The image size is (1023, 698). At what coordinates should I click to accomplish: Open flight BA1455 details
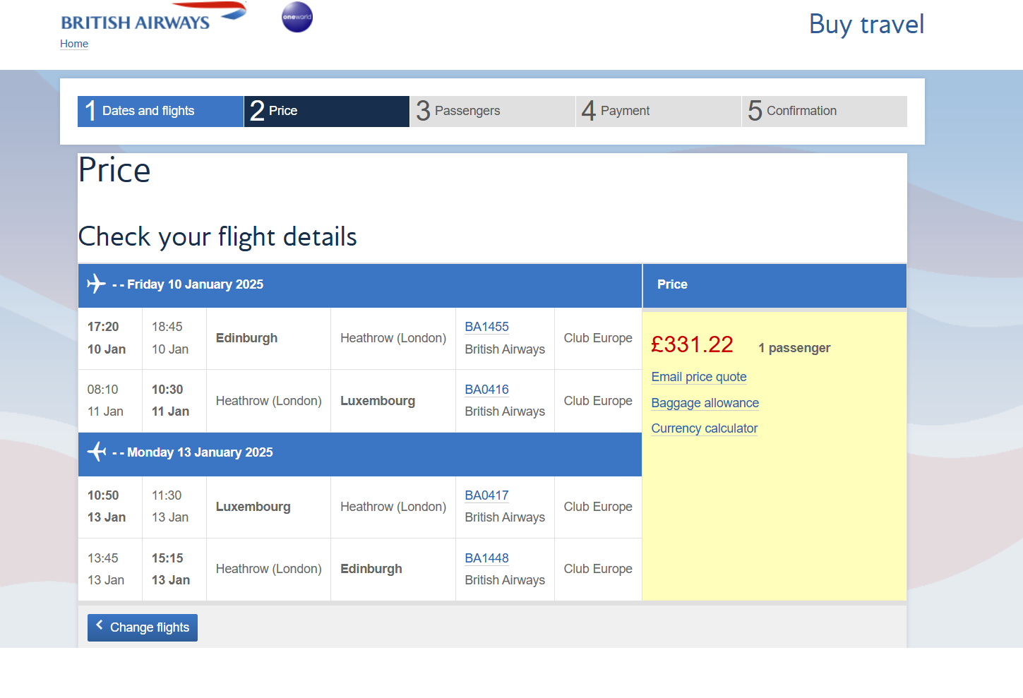pyautogui.click(x=486, y=327)
